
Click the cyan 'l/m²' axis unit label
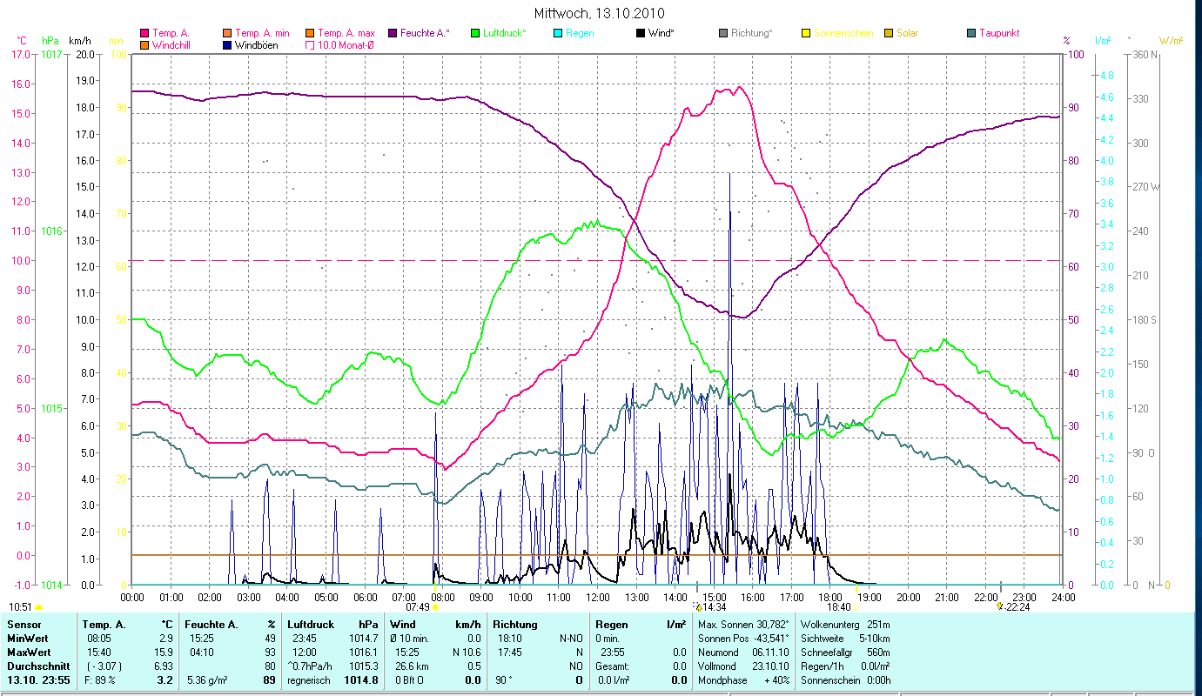pyautogui.click(x=1101, y=41)
